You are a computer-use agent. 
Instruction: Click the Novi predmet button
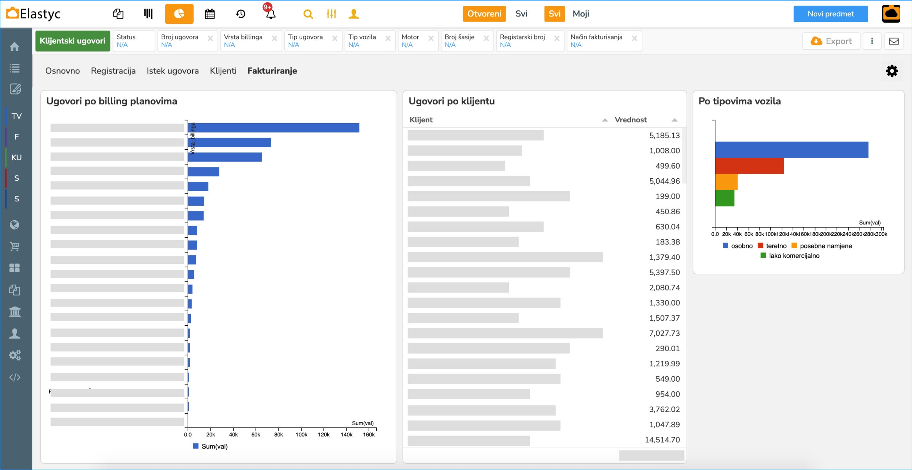pyautogui.click(x=830, y=14)
